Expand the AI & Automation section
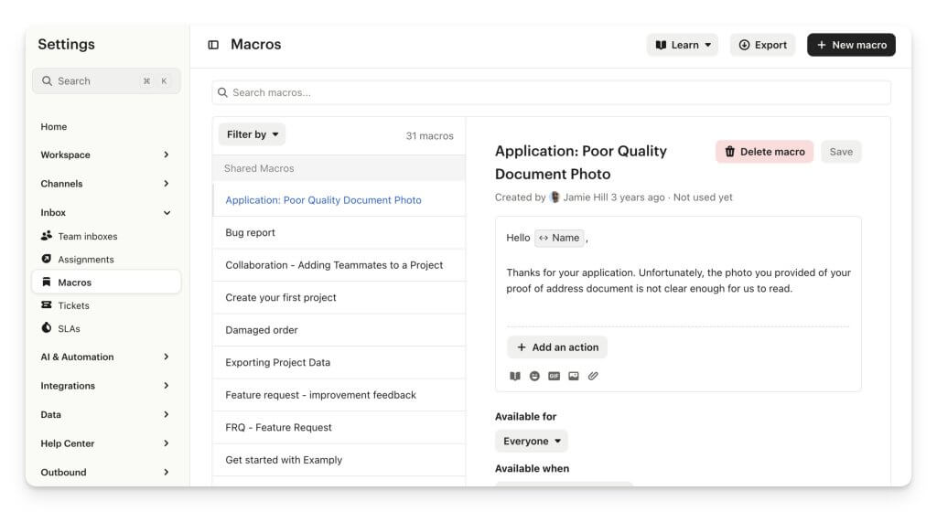The width and height of the screenshot is (937, 512). [x=166, y=357]
